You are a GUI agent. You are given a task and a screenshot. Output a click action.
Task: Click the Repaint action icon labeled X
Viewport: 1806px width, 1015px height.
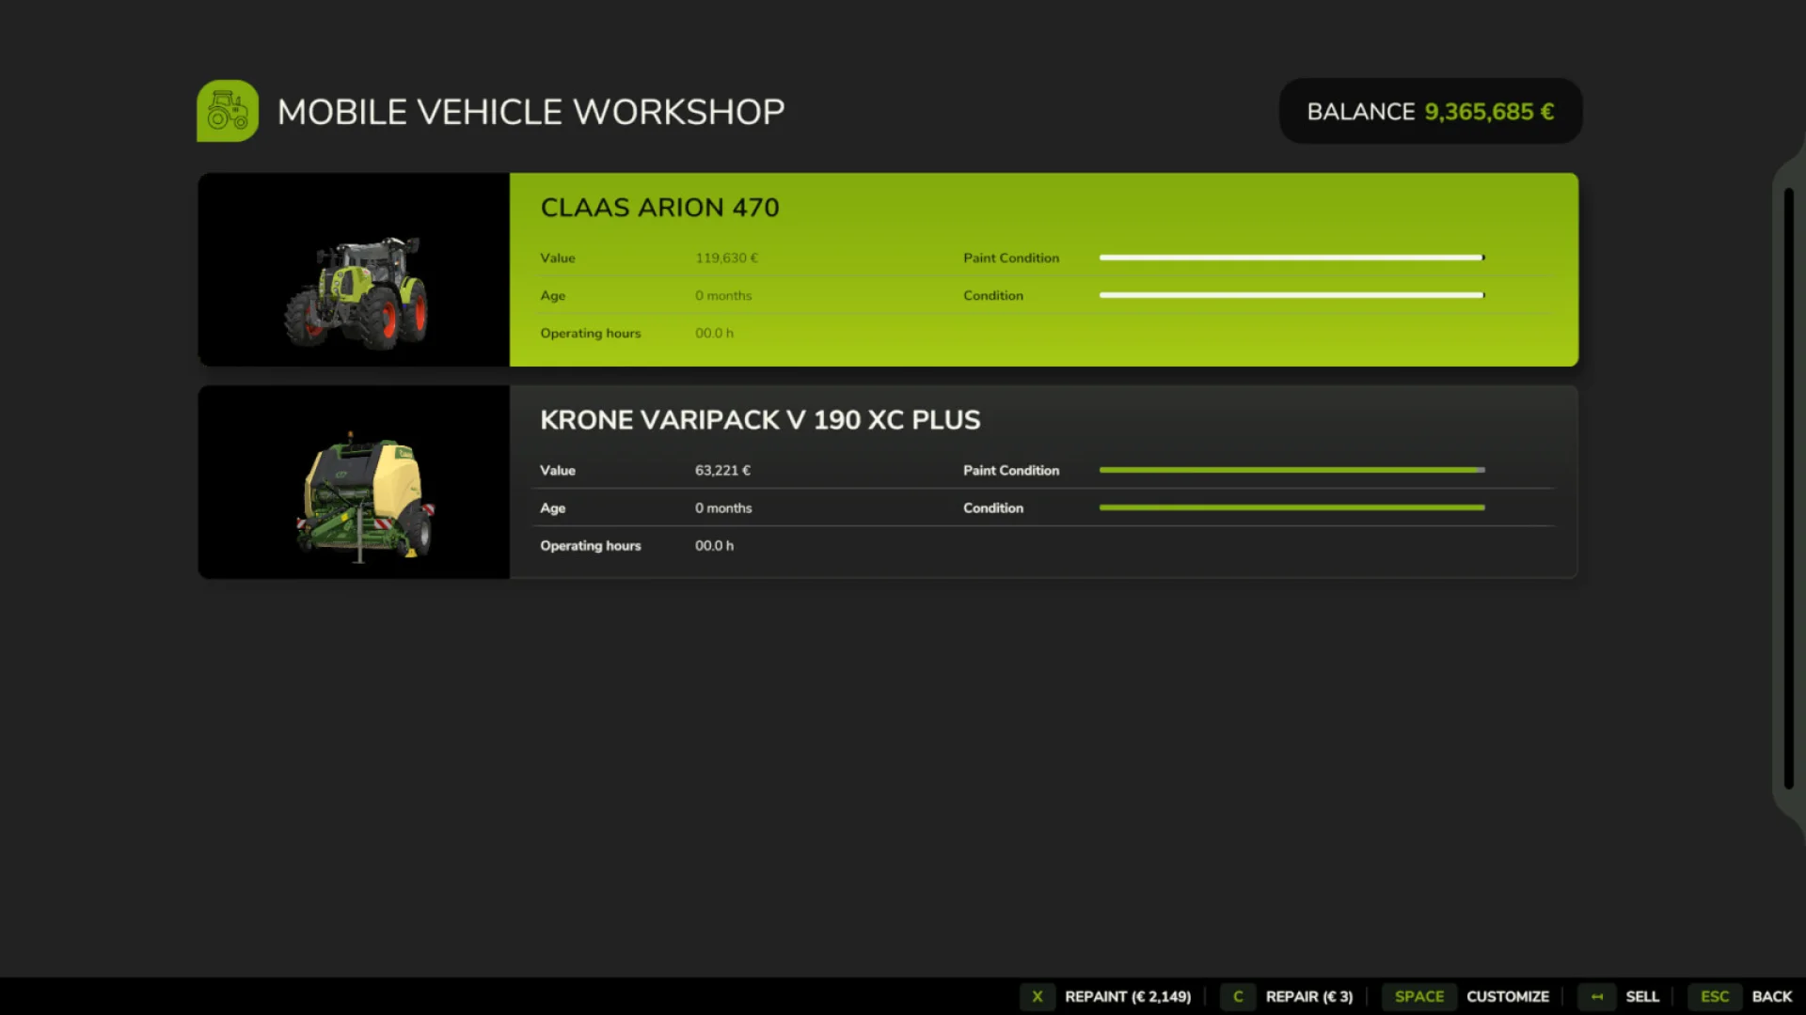pos(1038,996)
